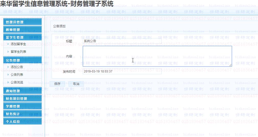Screen dimensions: 258x137
Task: Cancel the form with 取消
Action: click(x=76, y=84)
